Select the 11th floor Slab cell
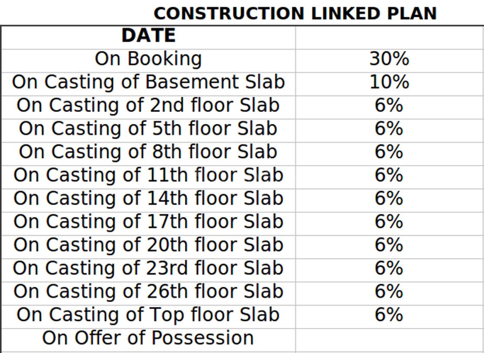Screen dimensions: 484x353 (x=148, y=175)
